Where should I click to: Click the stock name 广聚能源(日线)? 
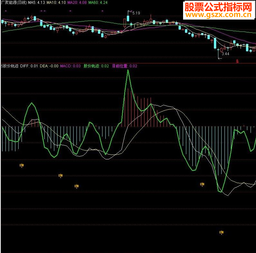14,3
